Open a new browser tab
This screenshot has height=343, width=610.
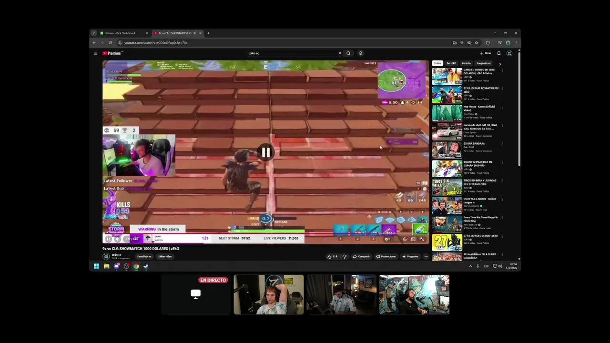click(x=208, y=33)
